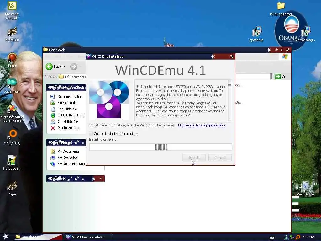Expand the Details panel chevron
321x241 pixels.
click(100, 179)
